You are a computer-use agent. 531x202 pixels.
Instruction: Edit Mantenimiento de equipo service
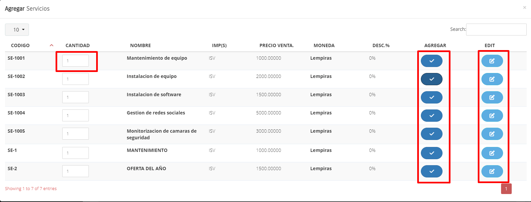click(492, 61)
